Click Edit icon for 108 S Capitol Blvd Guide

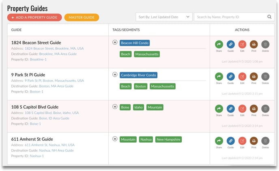click(x=242, y=109)
